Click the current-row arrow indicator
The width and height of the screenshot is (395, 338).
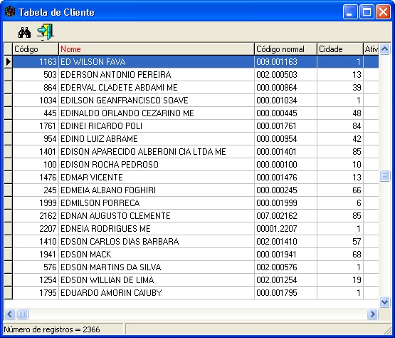tap(8, 62)
